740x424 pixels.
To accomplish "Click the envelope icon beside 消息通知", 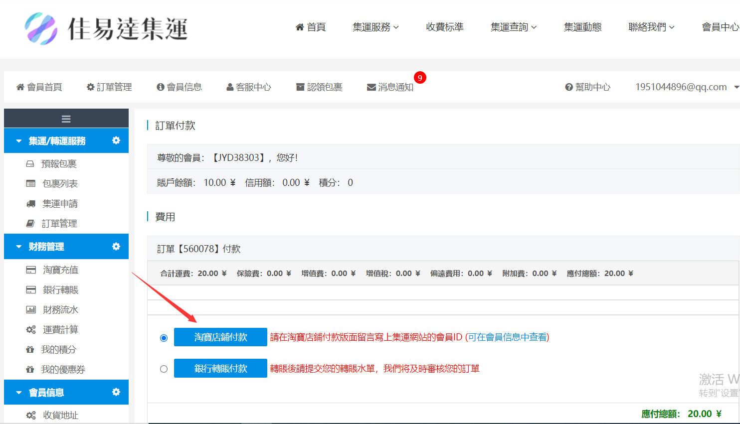I will point(371,87).
